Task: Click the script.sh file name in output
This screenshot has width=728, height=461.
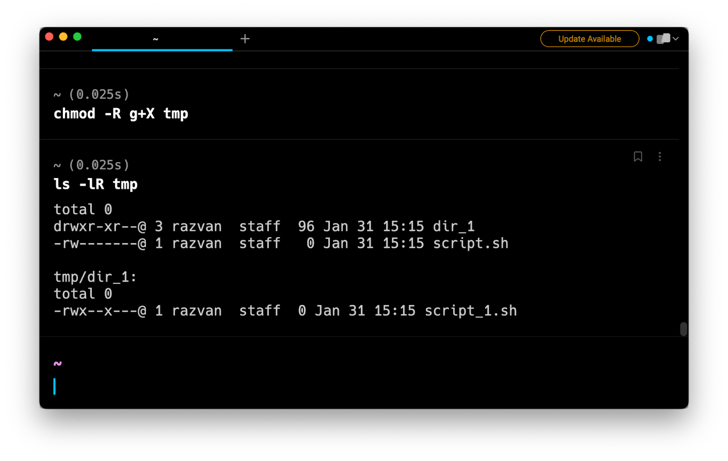Action: coord(470,243)
